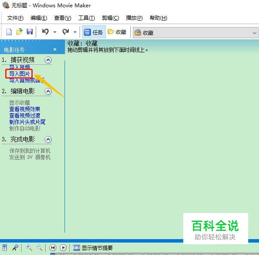
Task: Open the redo history dropdown arrow
Action: [x=75, y=32]
